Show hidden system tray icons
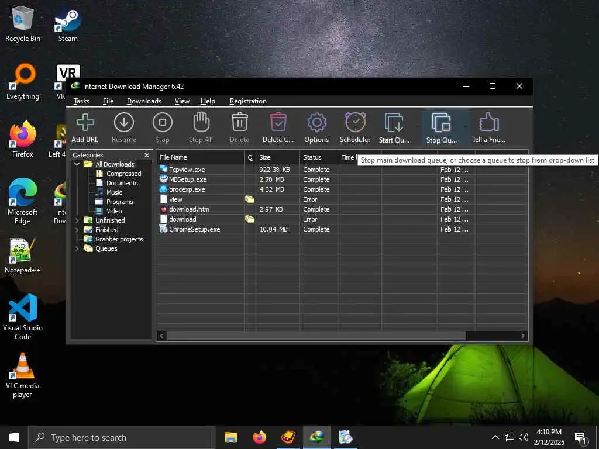Screen dimensions: 599x449 (495, 437)
